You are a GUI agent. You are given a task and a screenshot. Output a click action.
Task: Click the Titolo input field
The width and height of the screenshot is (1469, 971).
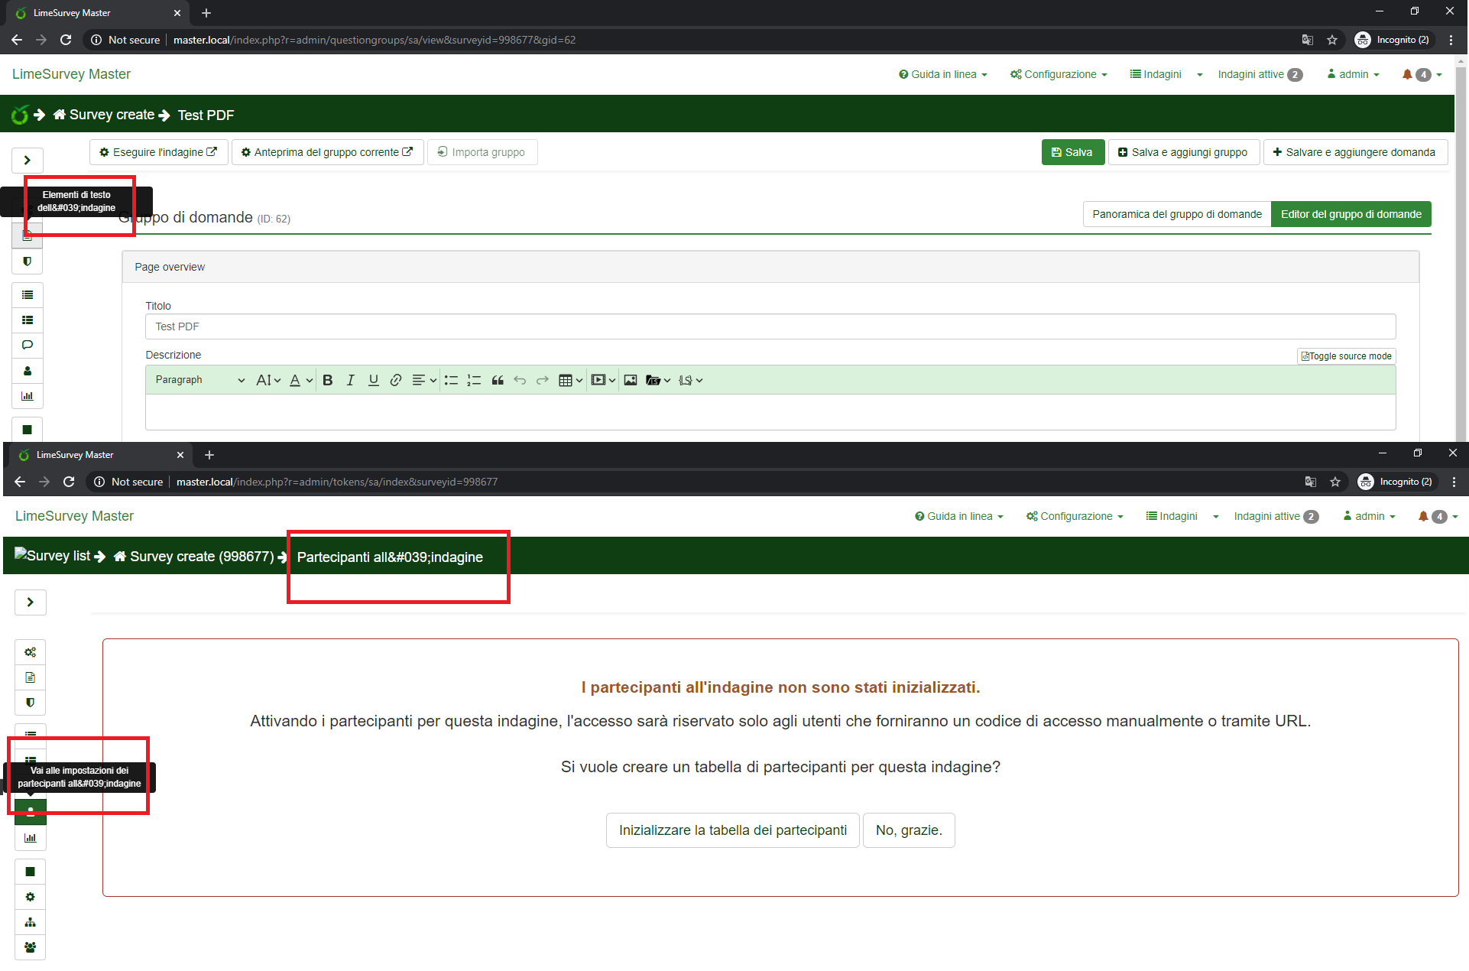point(770,326)
